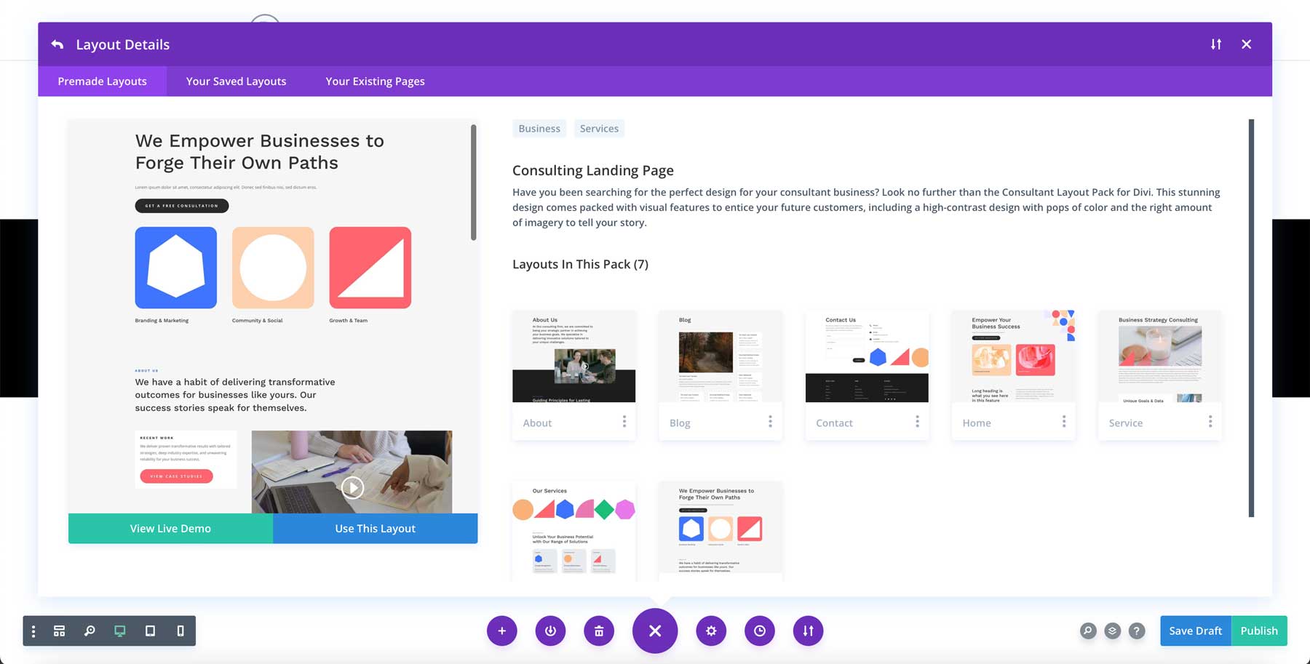The width and height of the screenshot is (1310, 664).
Task: Go back with the arrow in Layout Details header
Action: click(57, 44)
